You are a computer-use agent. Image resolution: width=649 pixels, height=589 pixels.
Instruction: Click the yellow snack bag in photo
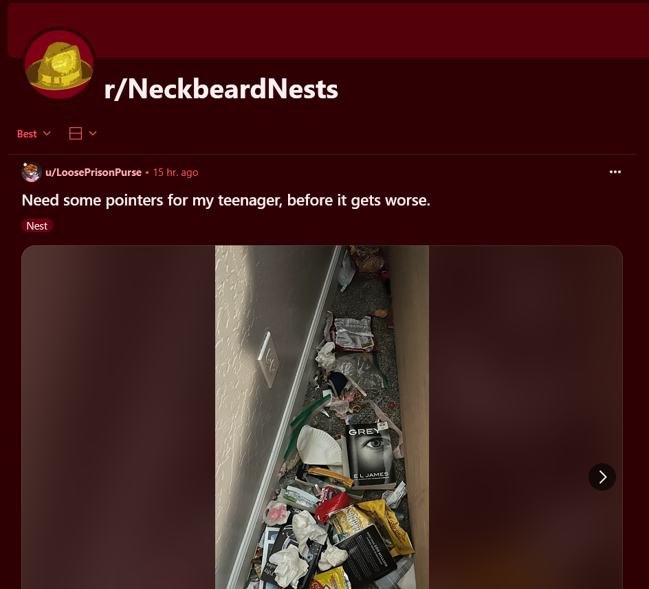point(389,526)
